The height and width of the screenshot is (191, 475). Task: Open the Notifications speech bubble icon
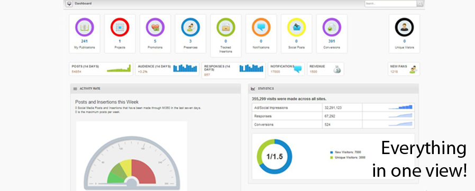(261, 27)
